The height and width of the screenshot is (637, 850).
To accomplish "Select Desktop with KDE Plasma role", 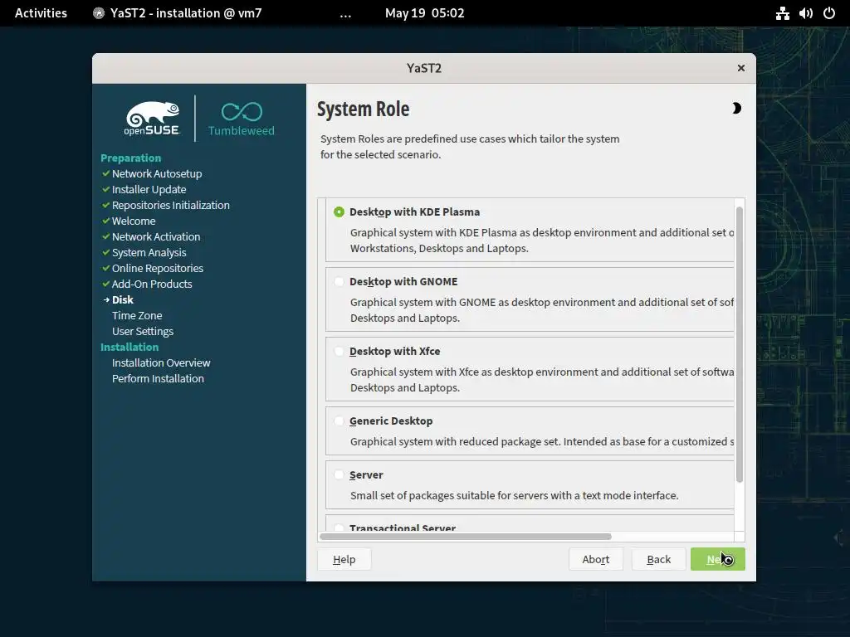I will (x=339, y=212).
